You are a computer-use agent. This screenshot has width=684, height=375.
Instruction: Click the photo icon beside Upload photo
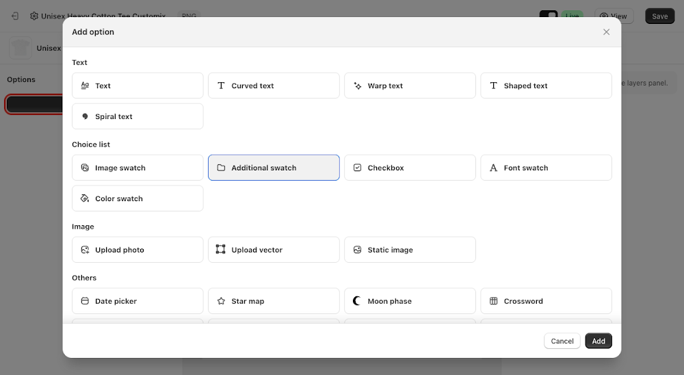coord(85,250)
